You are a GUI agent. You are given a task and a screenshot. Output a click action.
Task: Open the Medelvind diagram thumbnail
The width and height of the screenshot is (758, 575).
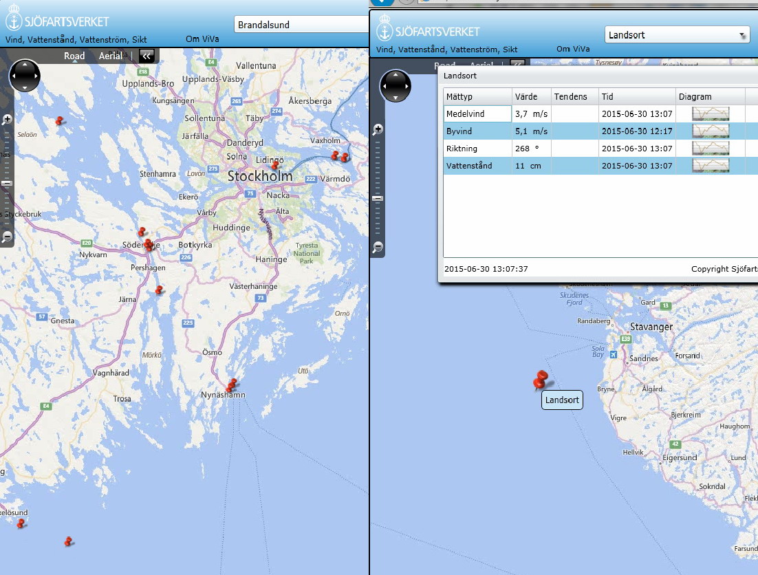pyautogui.click(x=710, y=113)
